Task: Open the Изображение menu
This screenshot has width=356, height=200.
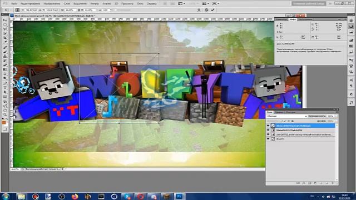Action: pos(52,4)
